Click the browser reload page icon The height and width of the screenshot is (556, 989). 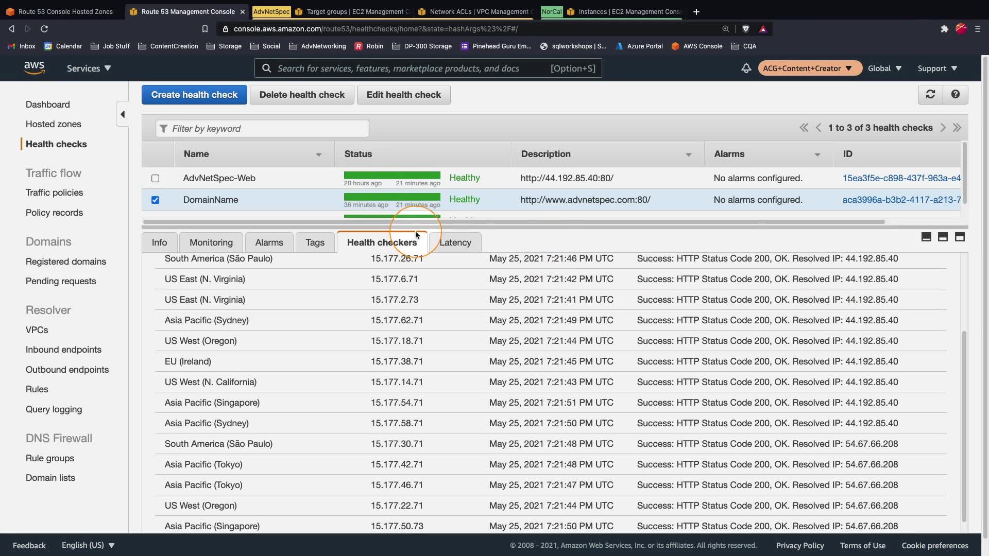pos(44,29)
